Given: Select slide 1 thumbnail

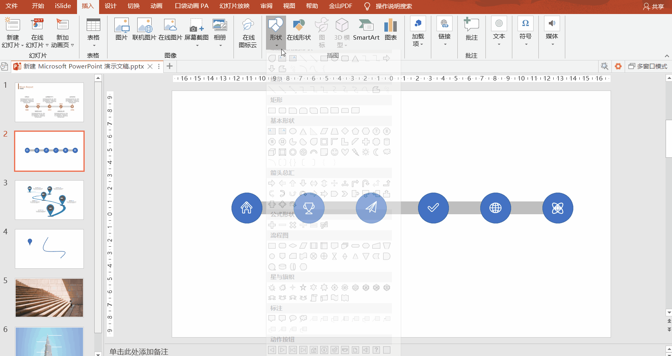Looking at the screenshot, I should point(49,102).
